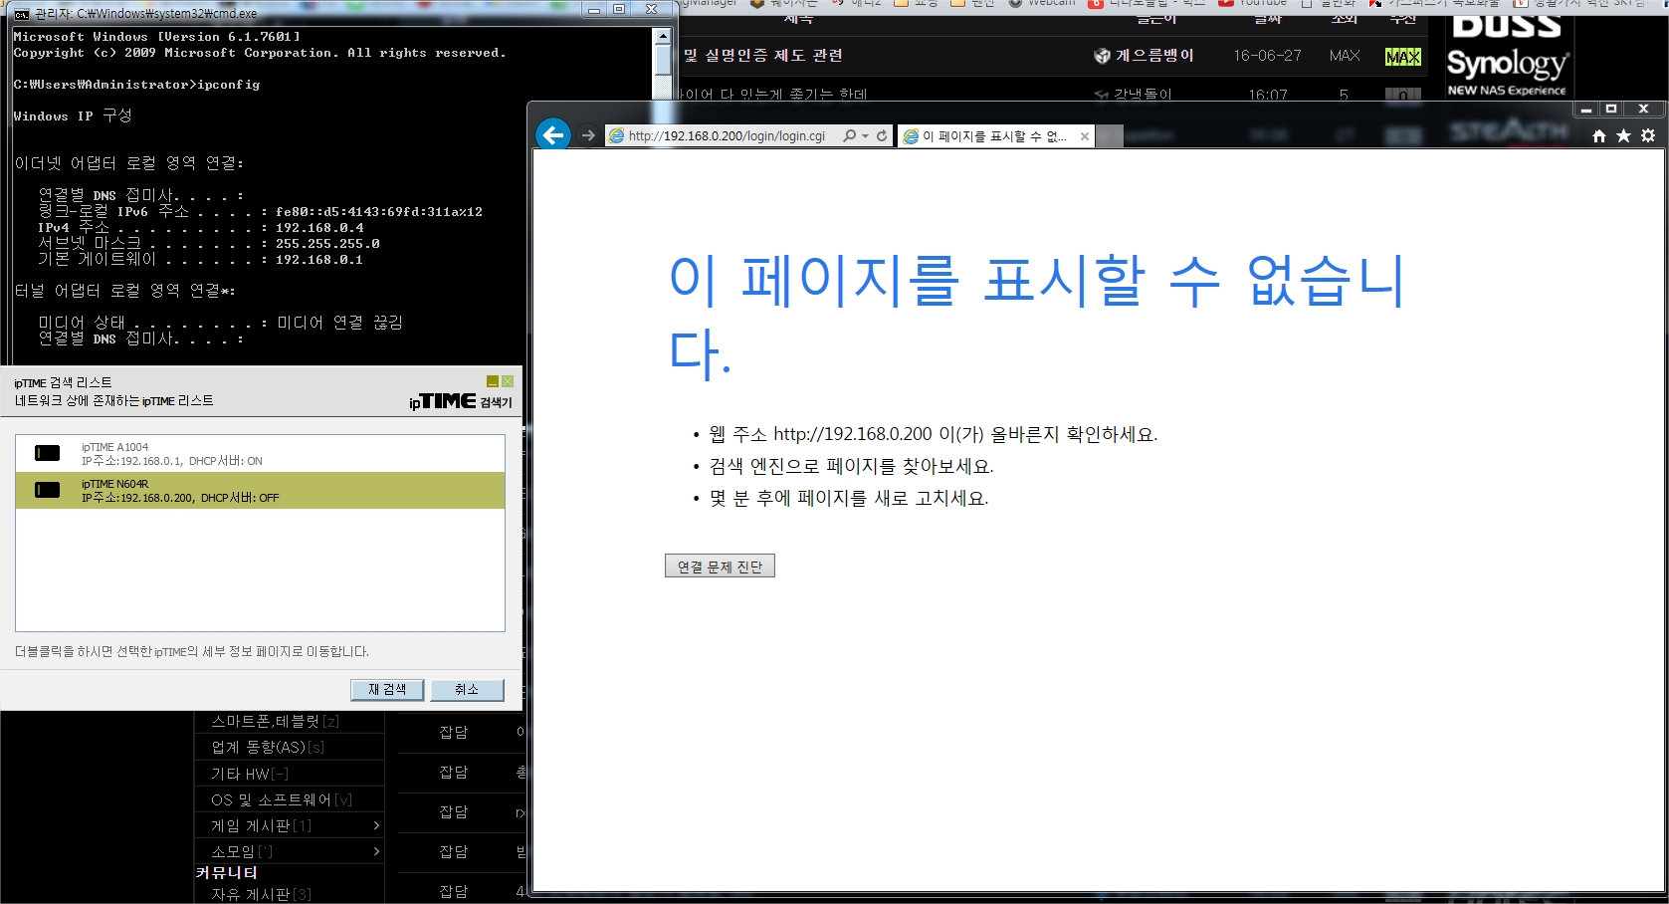Viewport: 1669px width, 904px height.
Task: Click the author name 게으름뱅이
Action: pyautogui.click(x=1154, y=56)
